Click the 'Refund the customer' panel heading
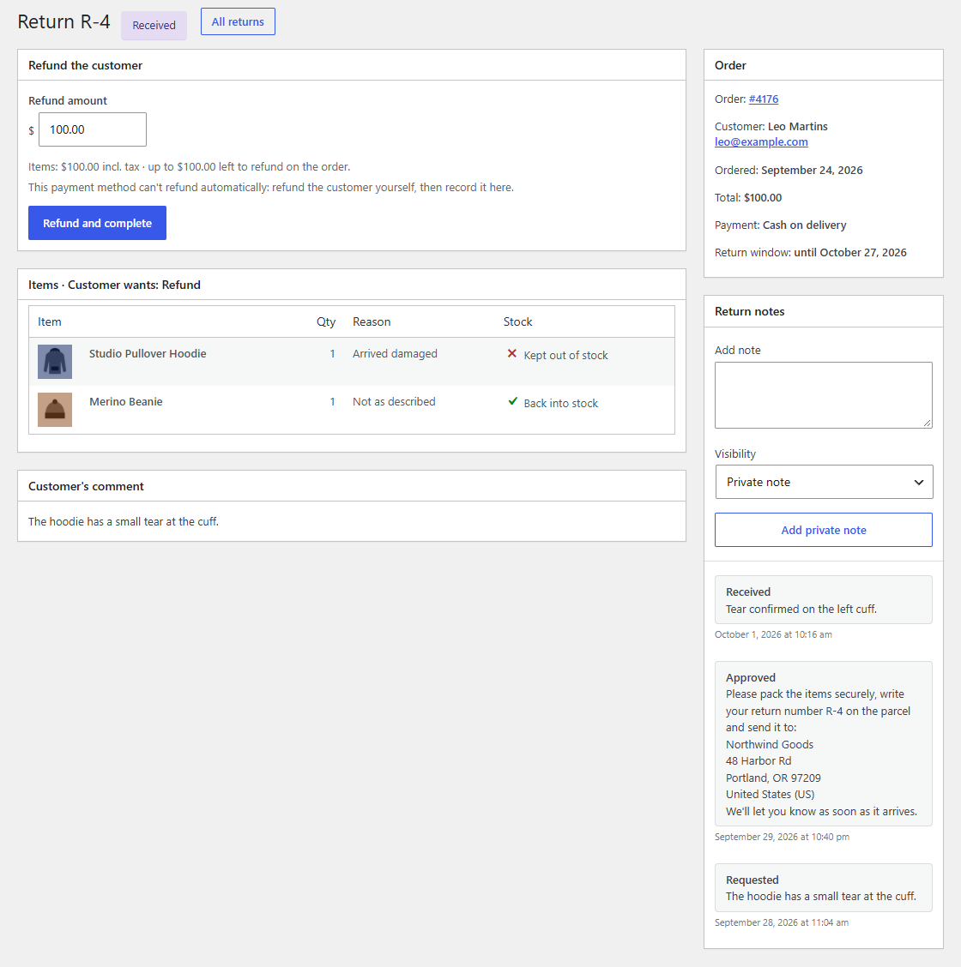Screen dimensions: 961x967 (x=85, y=65)
